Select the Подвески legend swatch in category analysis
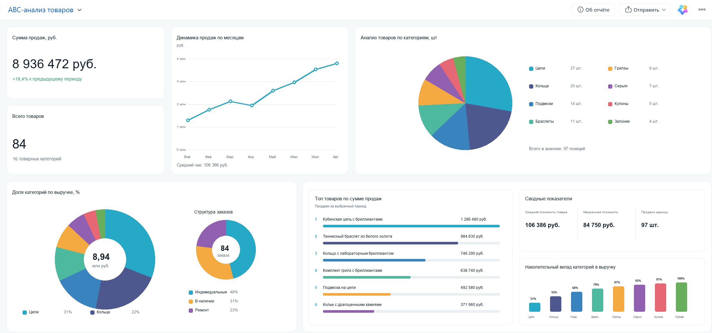The height and width of the screenshot is (333, 712). (x=531, y=104)
